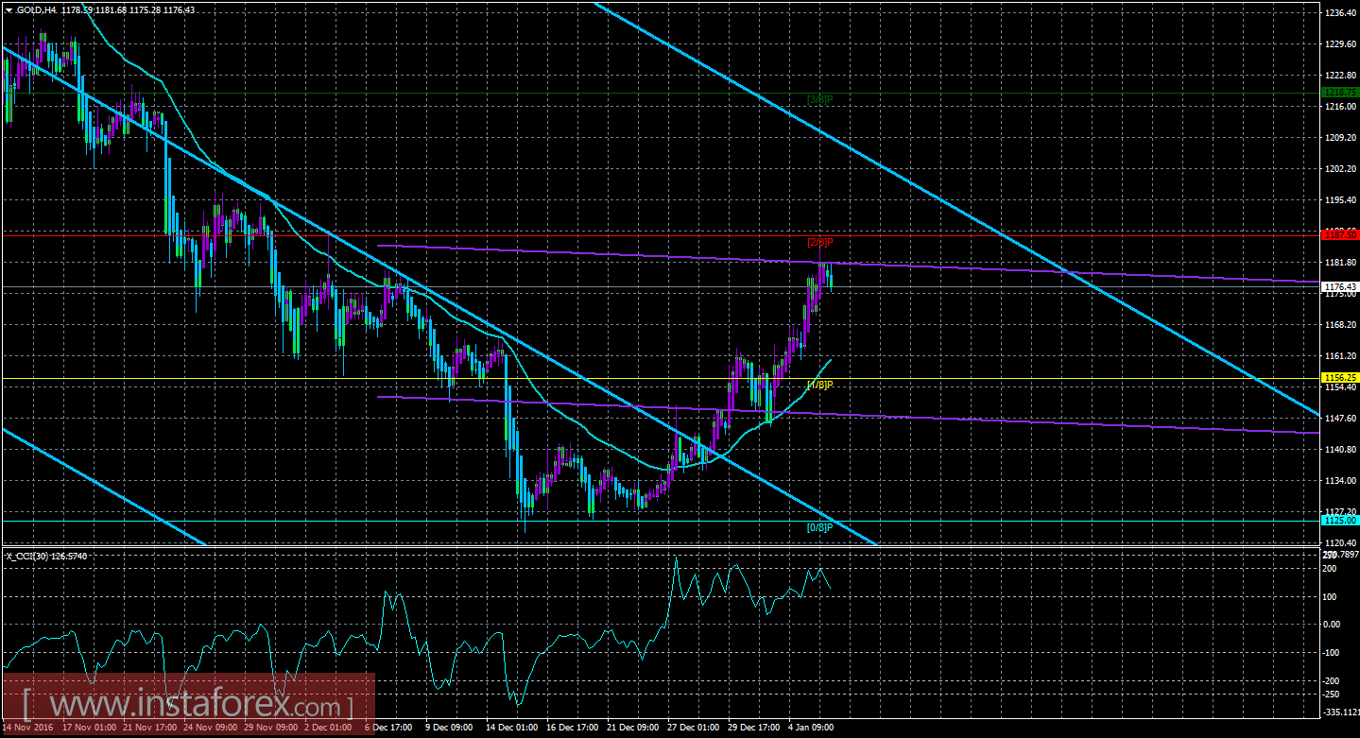Viewport: 1360px width, 738px height.
Task: Click the 1147.60 price scale value
Action: (1341, 419)
